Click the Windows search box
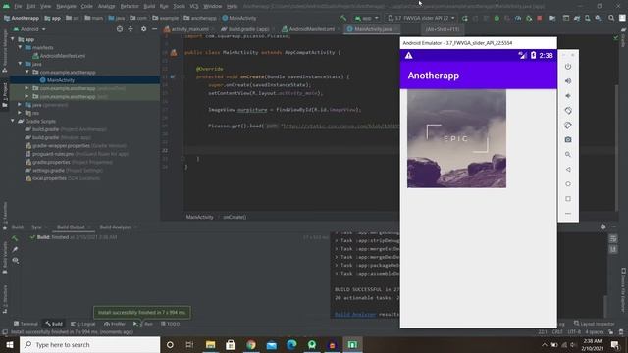628x353 pixels. coord(89,344)
